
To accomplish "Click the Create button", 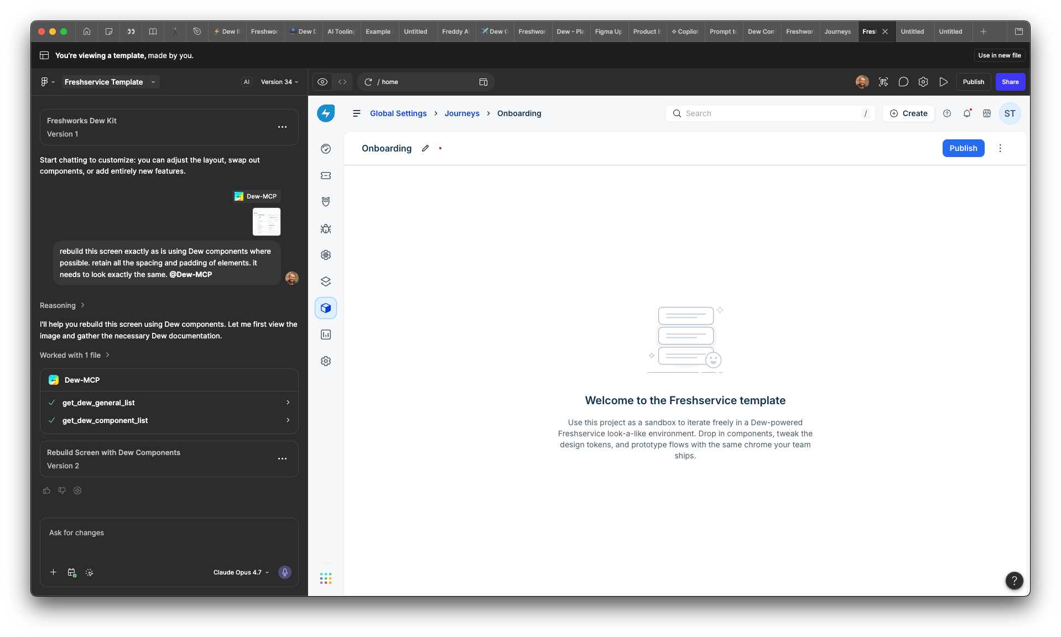I will (x=909, y=113).
